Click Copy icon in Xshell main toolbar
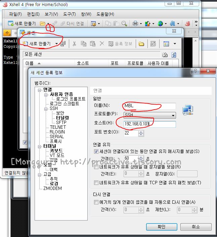The width and height of the screenshot is (217, 237). pyautogui.click(x=108, y=24)
